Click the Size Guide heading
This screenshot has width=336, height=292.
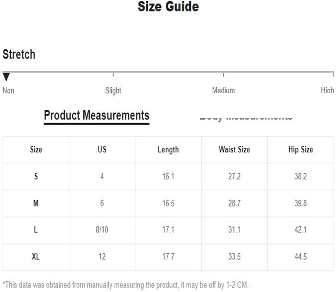click(x=168, y=7)
